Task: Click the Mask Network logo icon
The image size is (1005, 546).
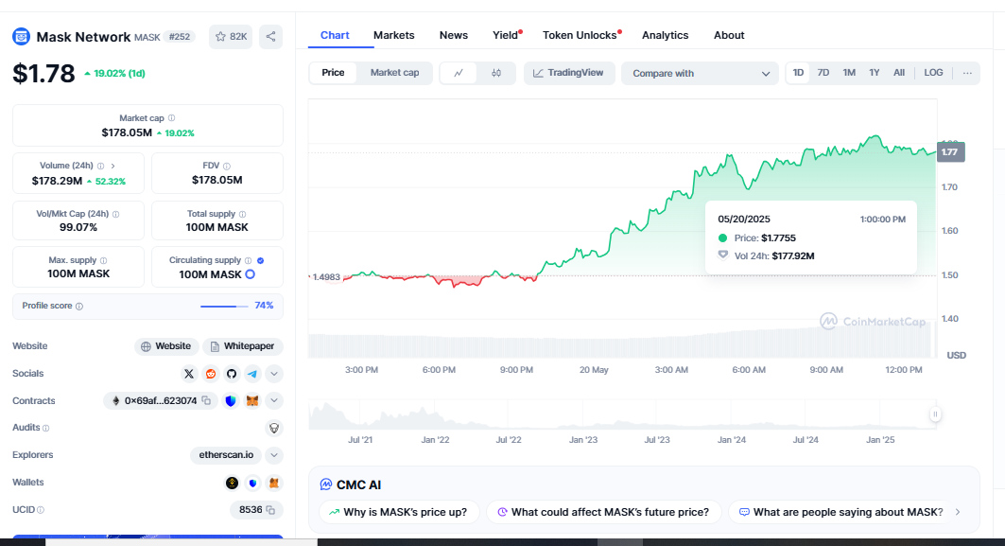Action: [x=21, y=37]
